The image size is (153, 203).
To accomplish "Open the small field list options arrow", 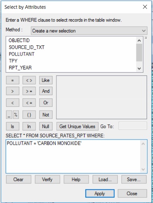I will pyautogui.click(x=146, y=38).
